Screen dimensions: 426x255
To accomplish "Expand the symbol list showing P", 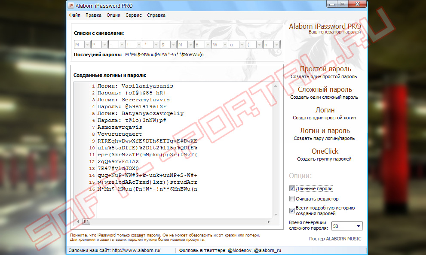I will [104, 45].
